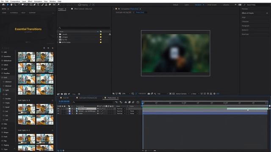Click the composition mini-flowchart icon in timeline
This screenshot has height=152, width=271.
tap(116, 102)
